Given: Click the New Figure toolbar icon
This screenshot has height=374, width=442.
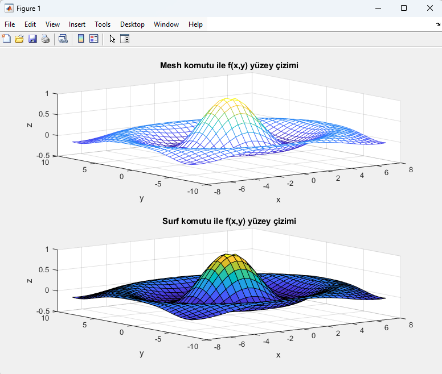Looking at the screenshot, I should click(6, 39).
